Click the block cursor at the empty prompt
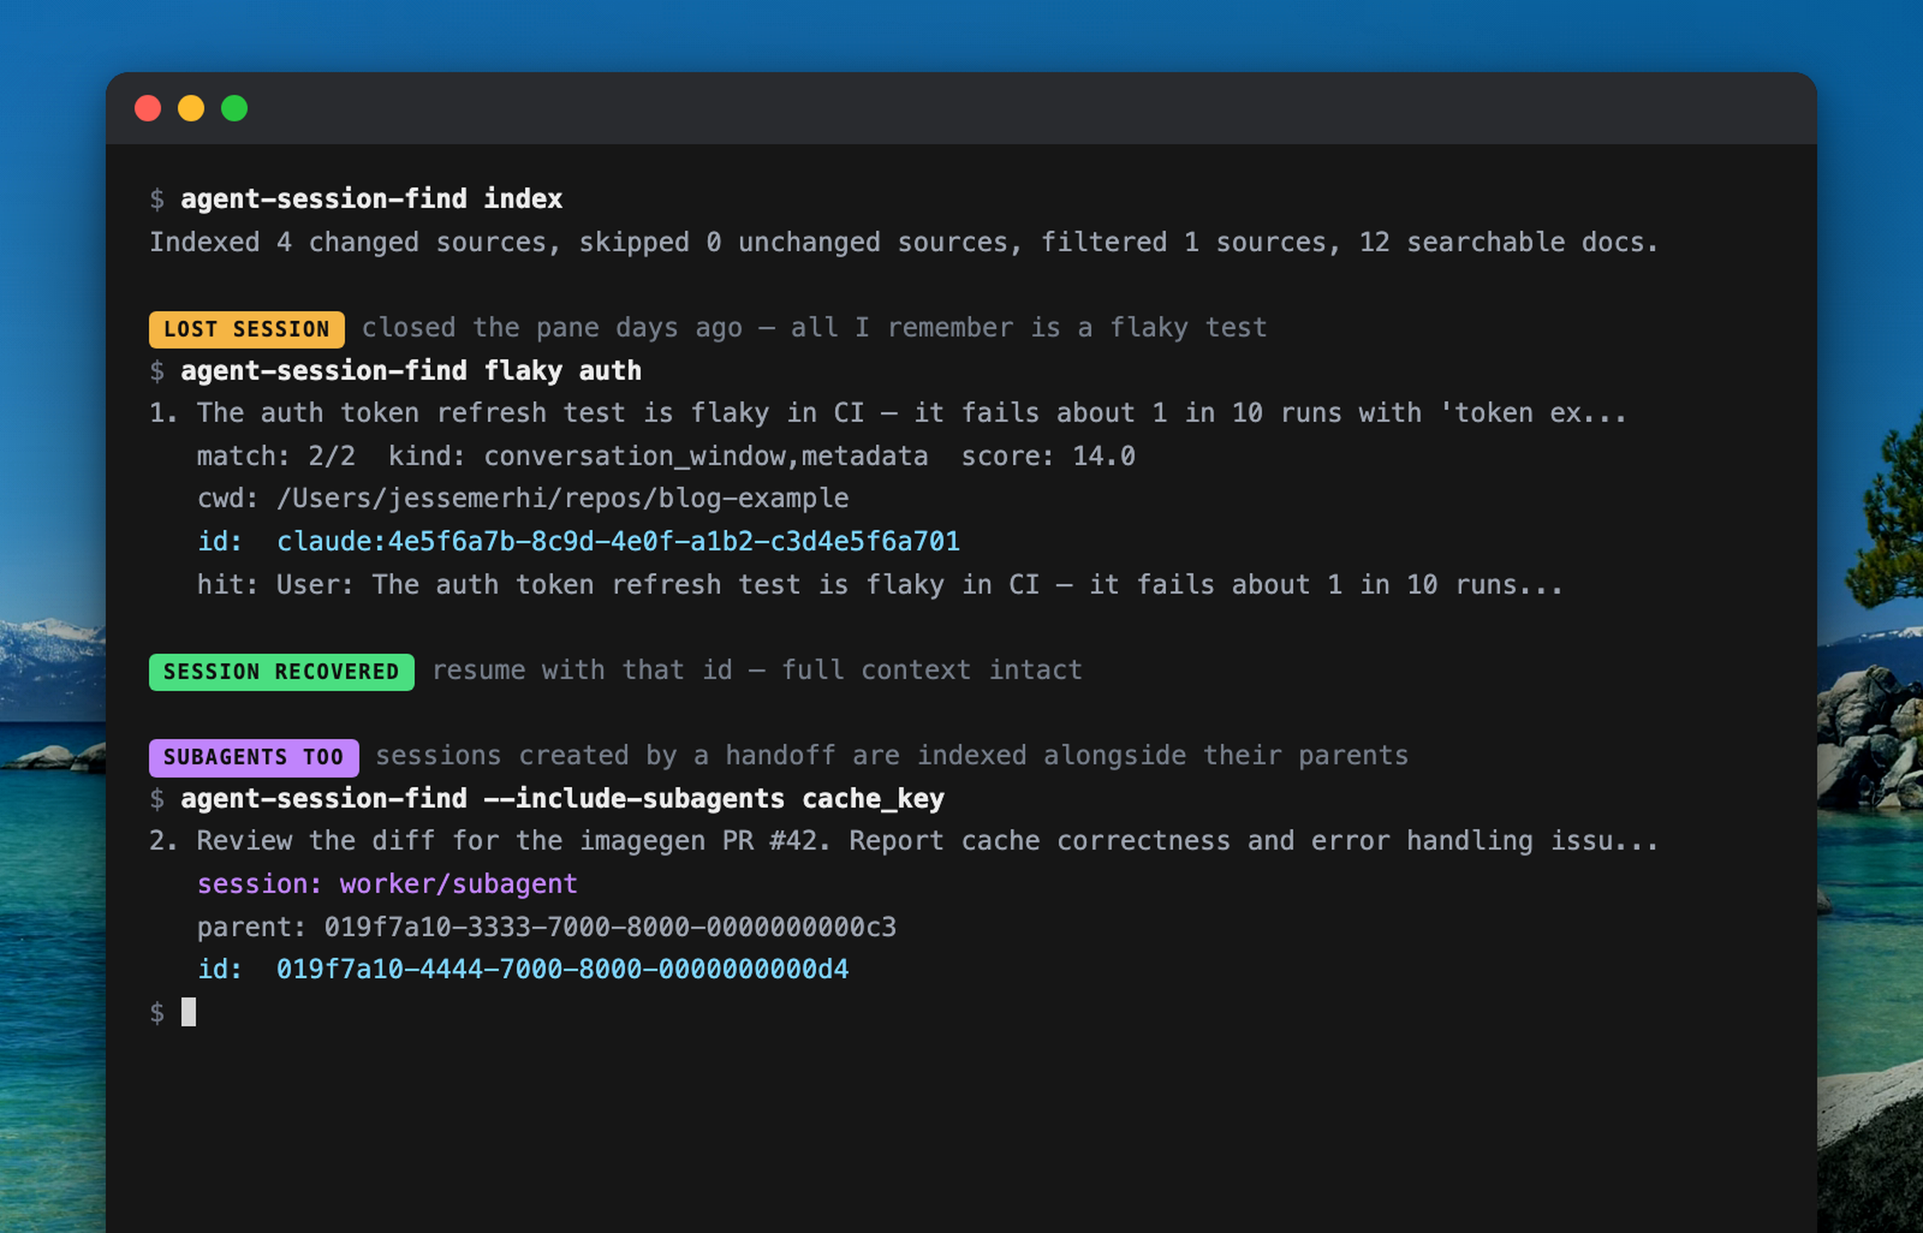This screenshot has height=1233, width=1923. pos(189,1012)
